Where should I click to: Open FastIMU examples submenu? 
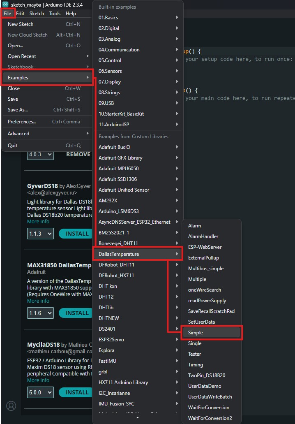tap(138, 361)
